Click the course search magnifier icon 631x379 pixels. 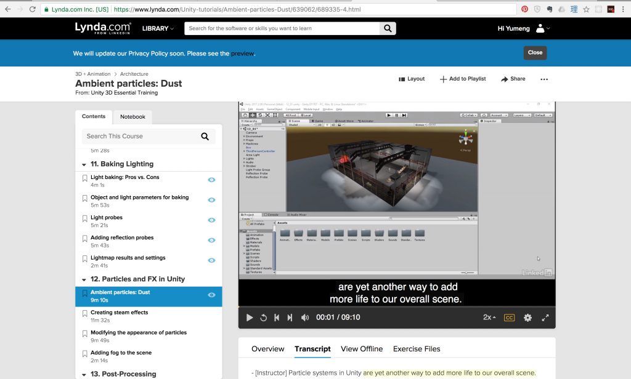(205, 136)
